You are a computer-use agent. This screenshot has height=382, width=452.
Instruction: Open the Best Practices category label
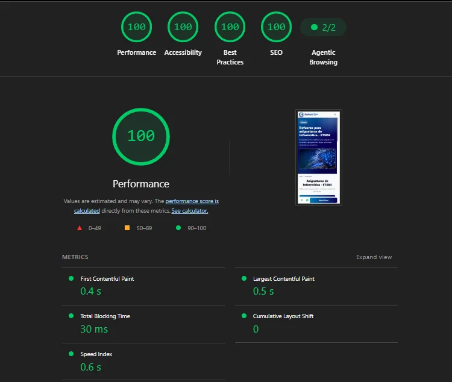(230, 57)
